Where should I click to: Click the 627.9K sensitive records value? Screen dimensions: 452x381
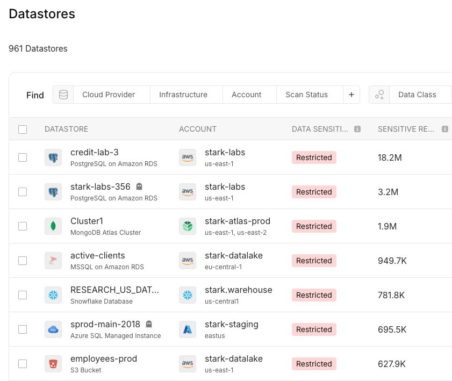click(x=392, y=364)
